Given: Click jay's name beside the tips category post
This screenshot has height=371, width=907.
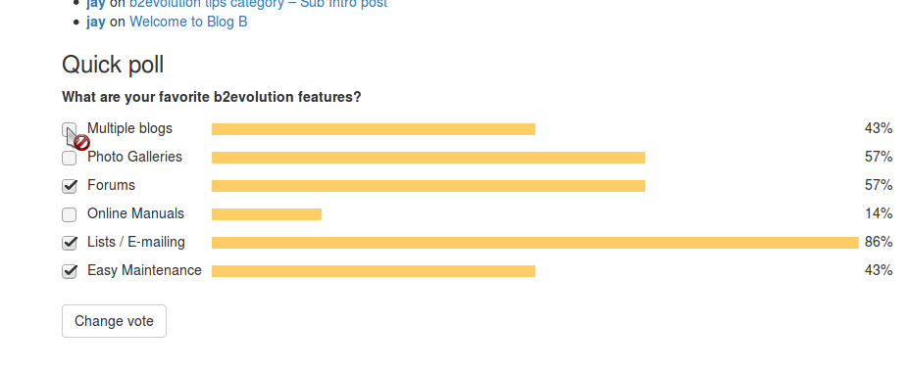Looking at the screenshot, I should pos(95,4).
